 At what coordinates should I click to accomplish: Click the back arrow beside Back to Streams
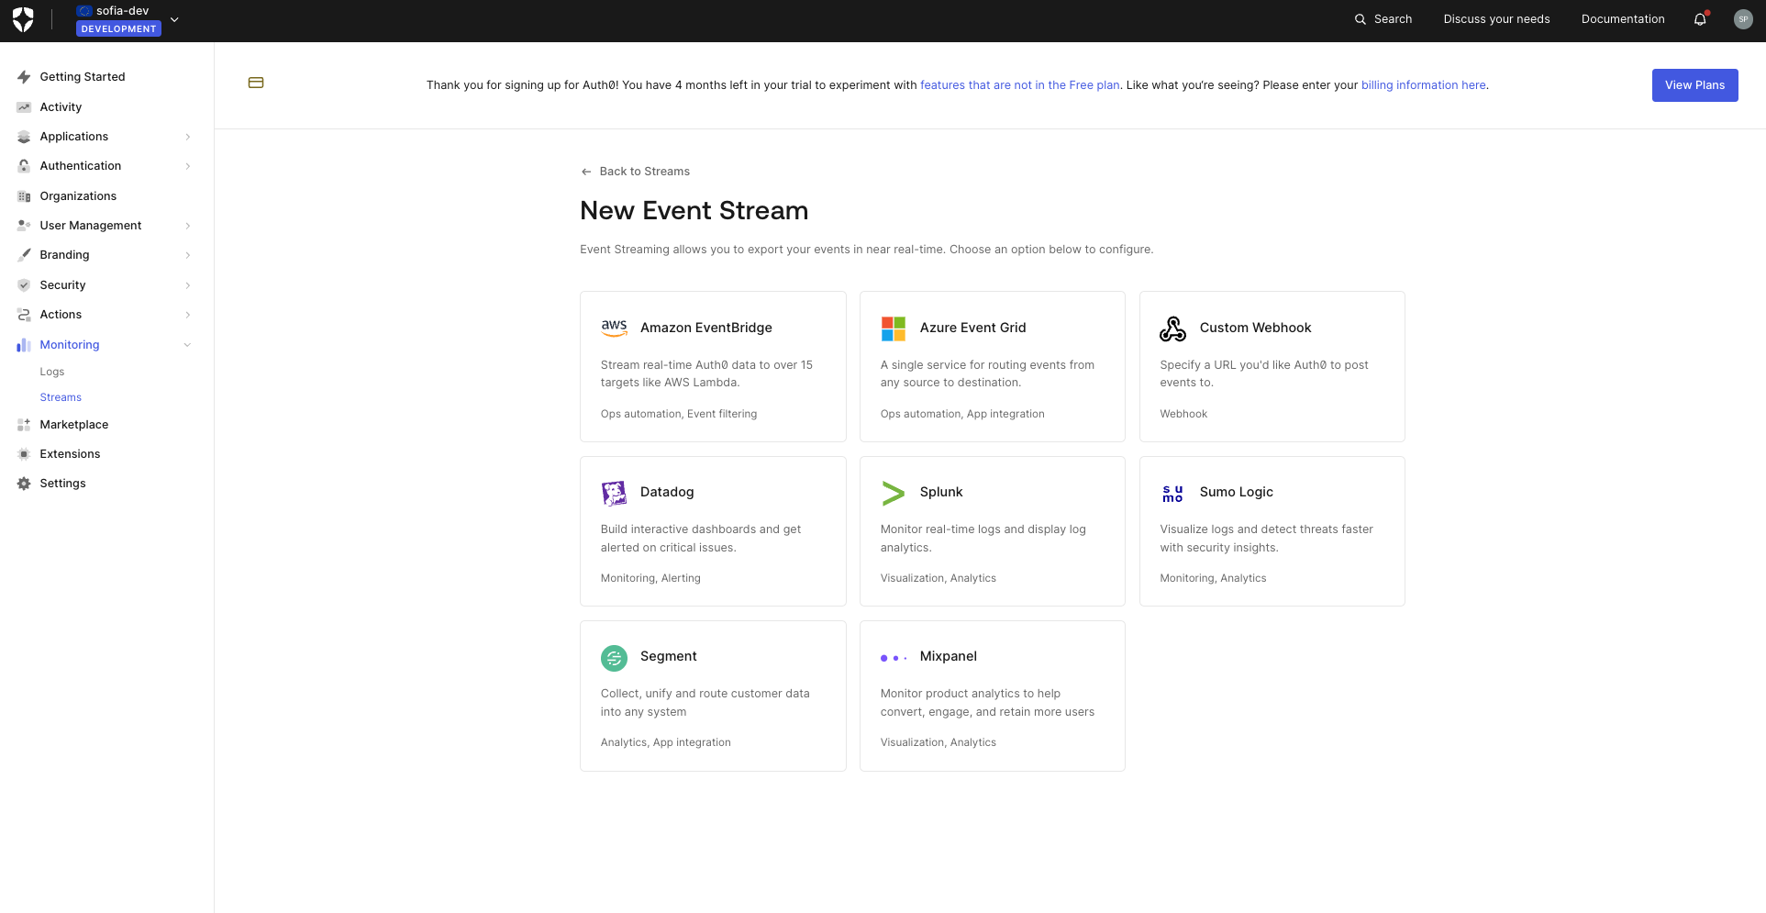click(x=586, y=172)
